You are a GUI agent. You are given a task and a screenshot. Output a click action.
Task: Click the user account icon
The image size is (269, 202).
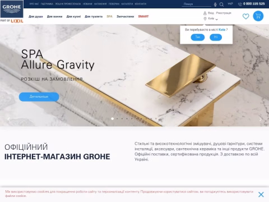[205, 13]
